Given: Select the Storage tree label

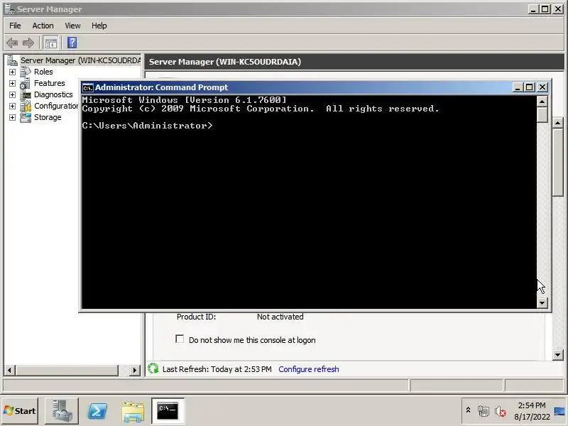Looking at the screenshot, I should click(48, 117).
